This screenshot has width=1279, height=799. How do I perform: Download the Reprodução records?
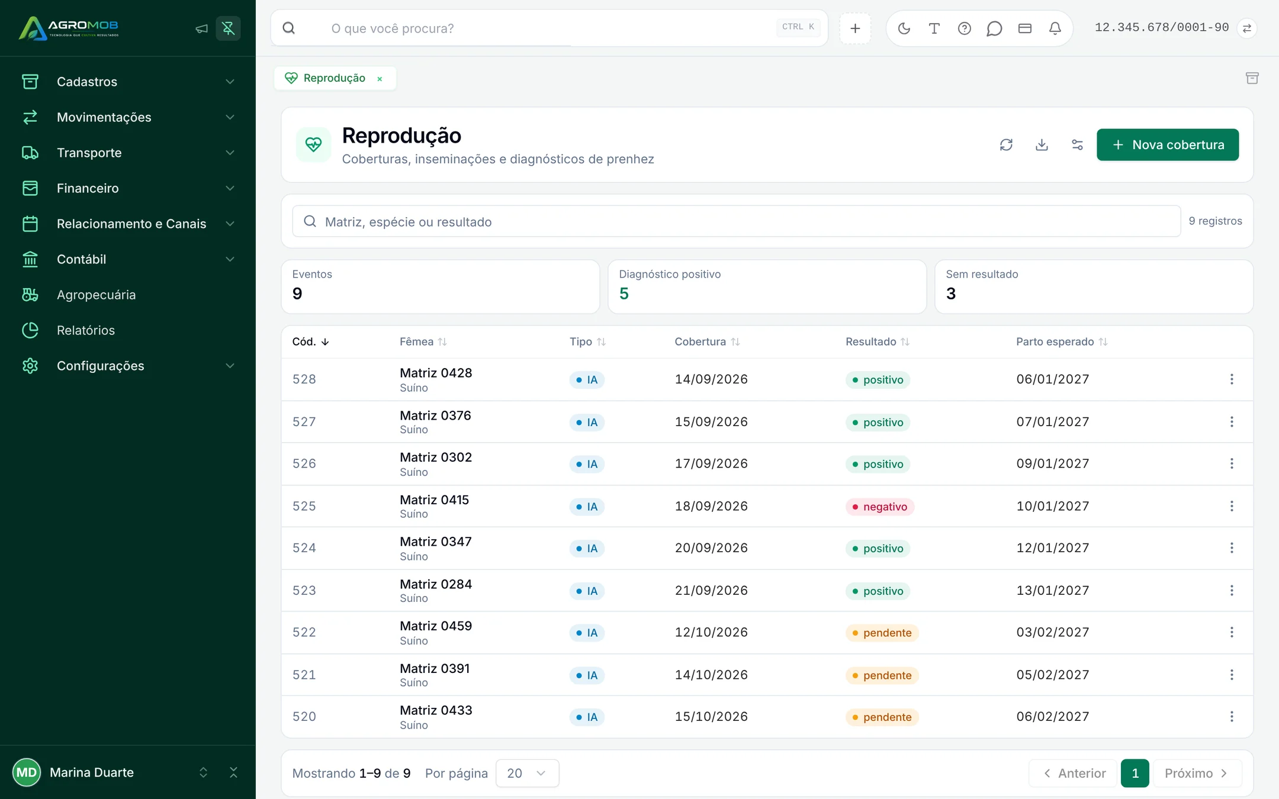[1042, 144]
